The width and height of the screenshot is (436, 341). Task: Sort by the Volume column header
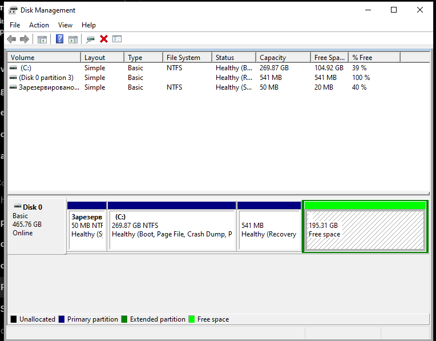click(44, 58)
